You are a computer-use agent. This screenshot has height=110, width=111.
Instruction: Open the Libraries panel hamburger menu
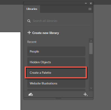(90, 9)
